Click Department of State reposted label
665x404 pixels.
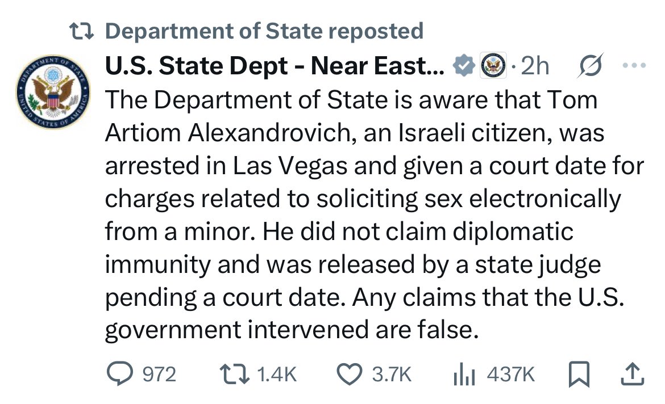coord(265,31)
